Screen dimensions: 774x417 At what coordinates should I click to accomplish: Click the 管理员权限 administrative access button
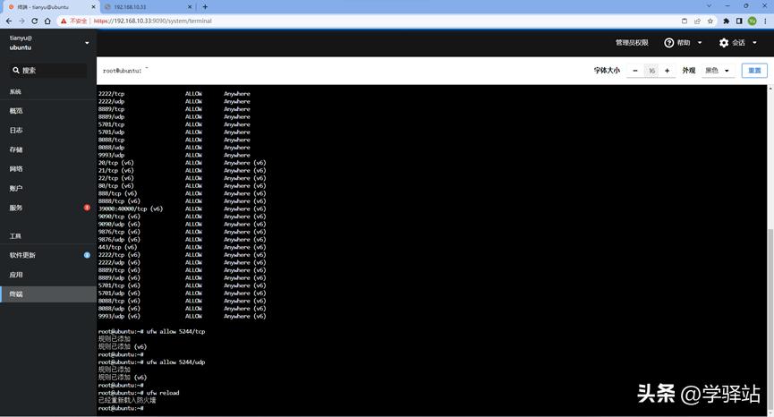tap(632, 43)
